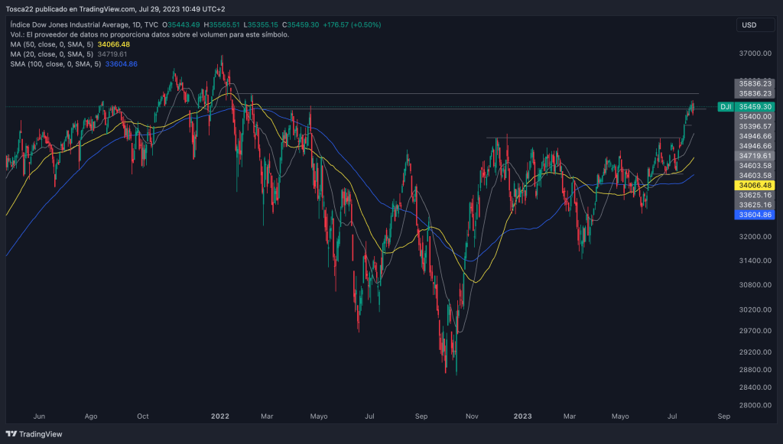Select the 2022 label on time axis

pyautogui.click(x=220, y=416)
